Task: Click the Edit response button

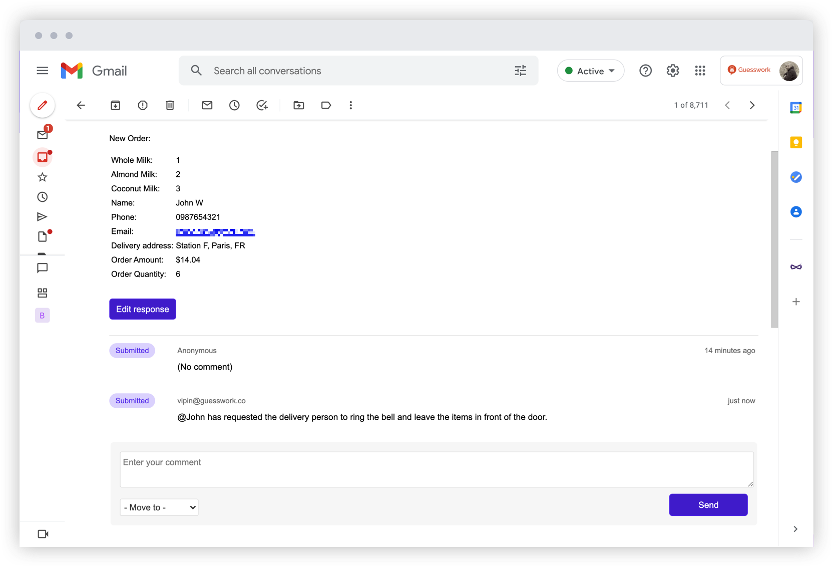Action: coord(142,309)
